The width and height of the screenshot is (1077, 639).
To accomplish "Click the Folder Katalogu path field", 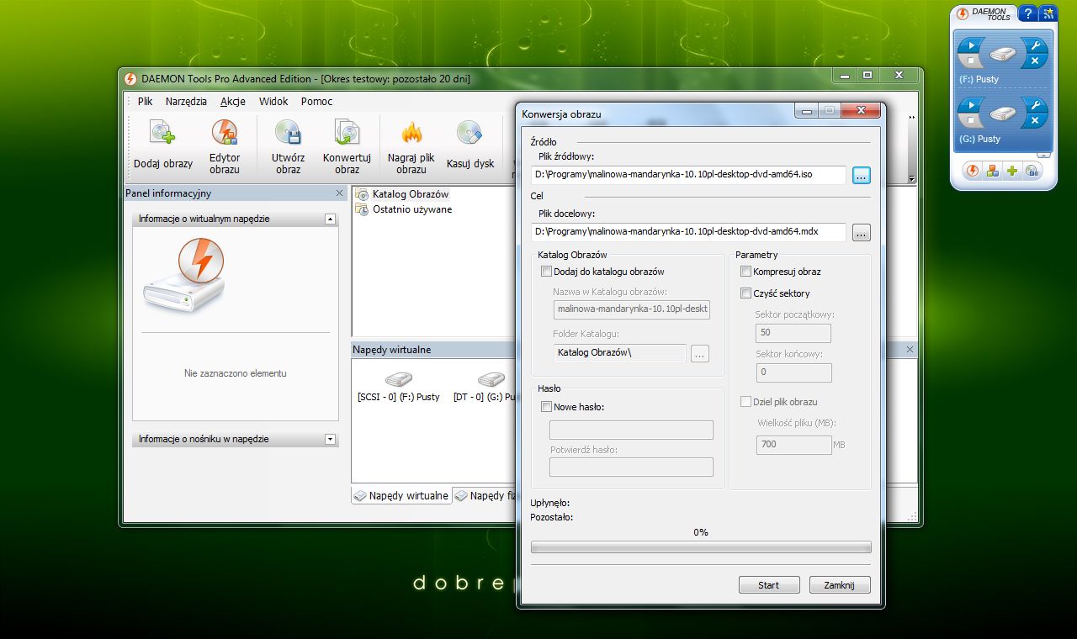I will (x=620, y=353).
